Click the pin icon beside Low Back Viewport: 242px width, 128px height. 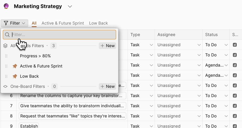pos(15,76)
